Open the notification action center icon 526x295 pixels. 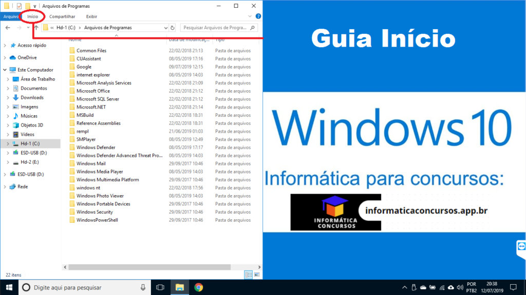coord(513,287)
